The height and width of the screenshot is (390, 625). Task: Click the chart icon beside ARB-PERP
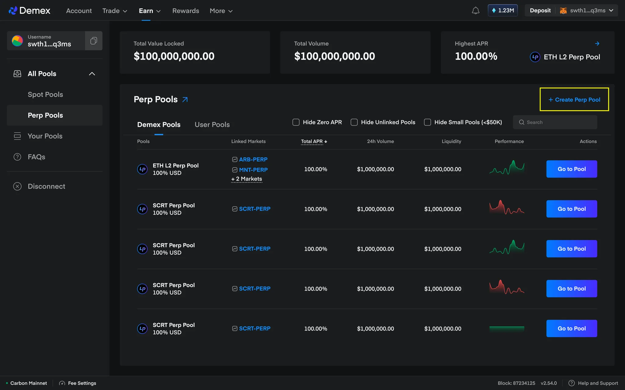pos(235,159)
